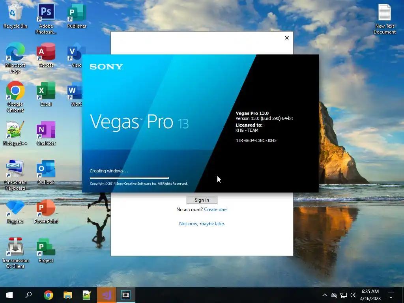Open the clock showing 6:35 AM
The width and height of the screenshot is (404, 303).
370,295
